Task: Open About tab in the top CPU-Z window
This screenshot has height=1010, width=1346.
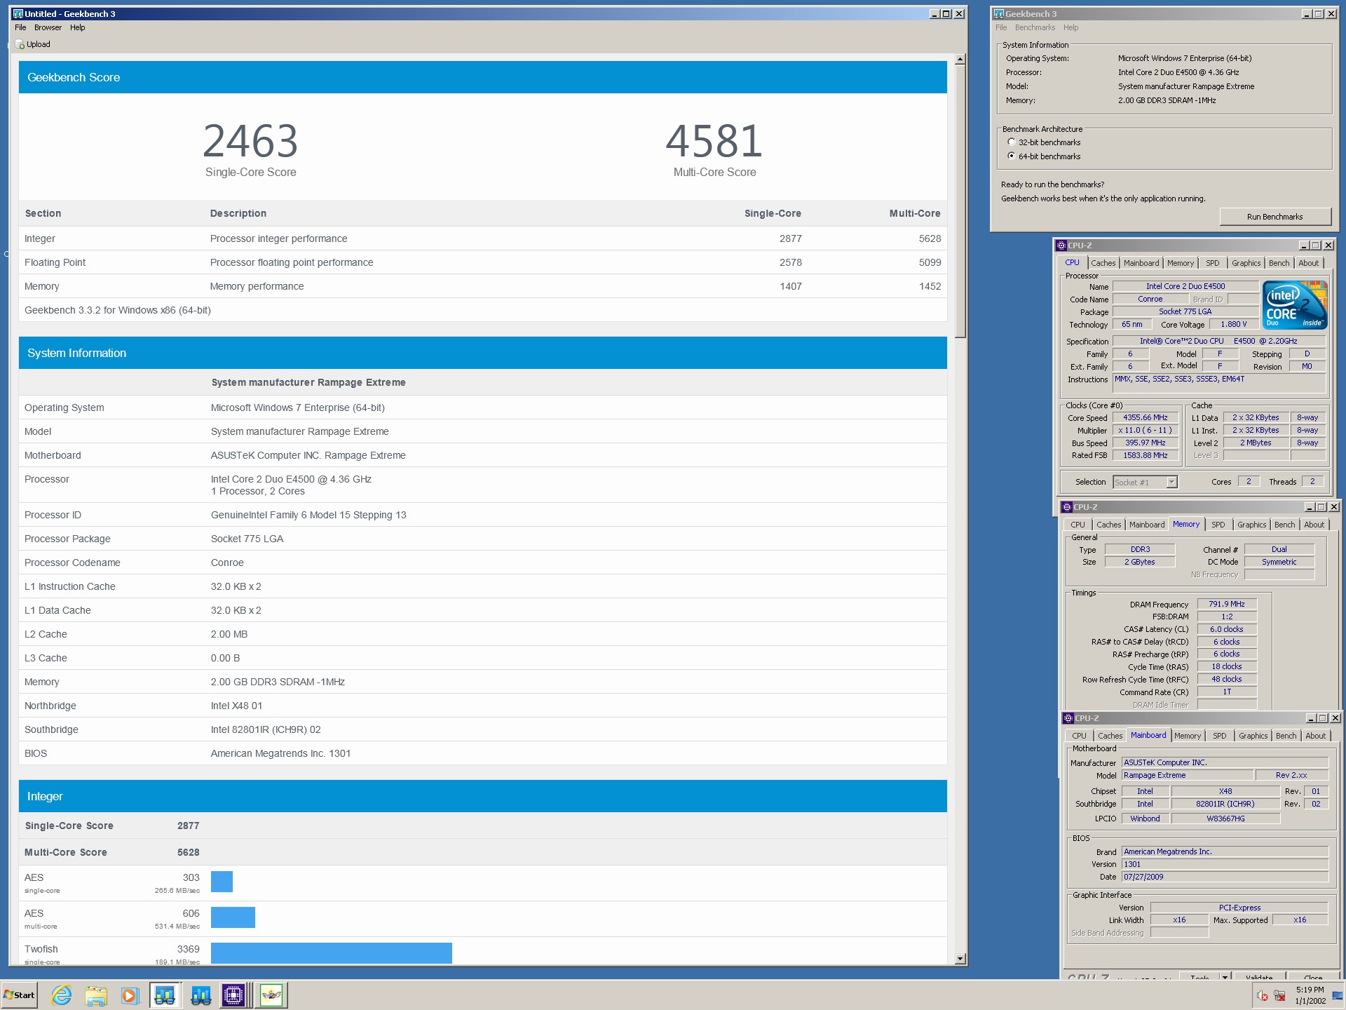Action: (1308, 263)
